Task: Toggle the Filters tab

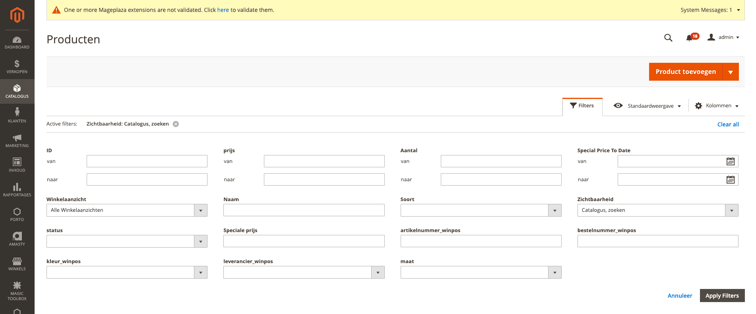Action: tap(582, 106)
